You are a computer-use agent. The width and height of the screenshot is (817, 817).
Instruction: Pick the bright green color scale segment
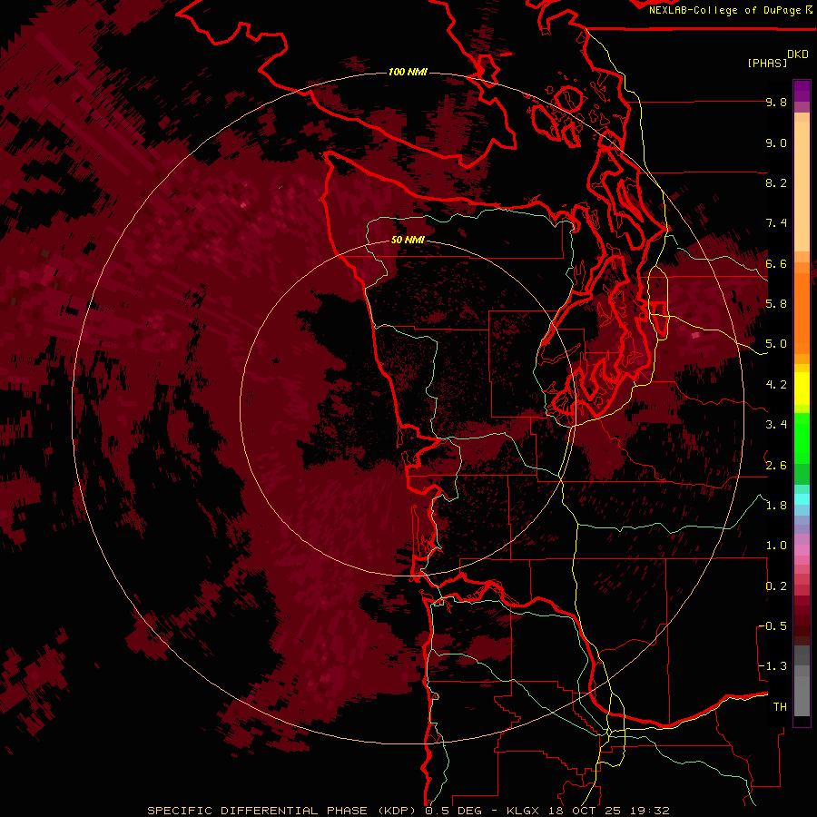802,438
